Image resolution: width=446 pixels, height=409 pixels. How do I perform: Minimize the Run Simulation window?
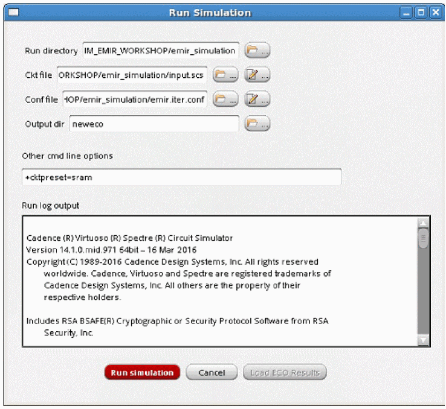click(406, 13)
